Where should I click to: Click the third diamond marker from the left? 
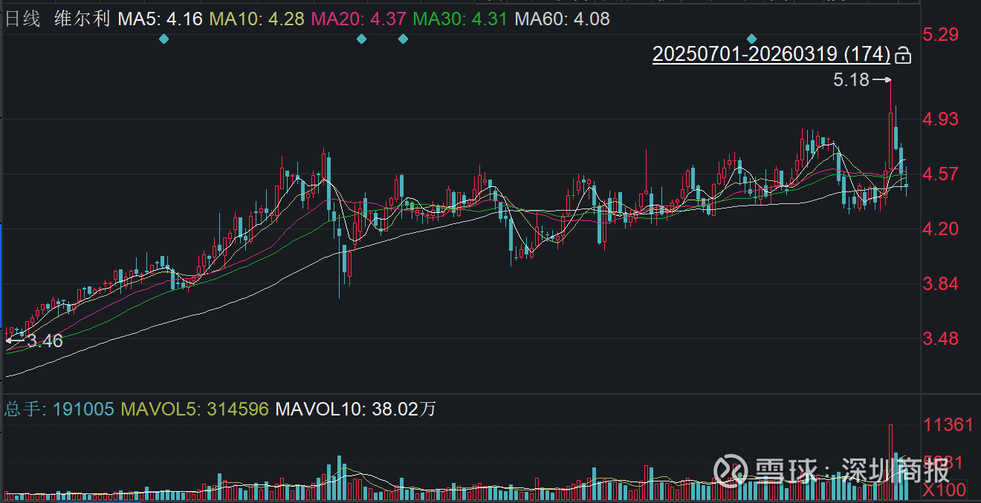point(403,39)
